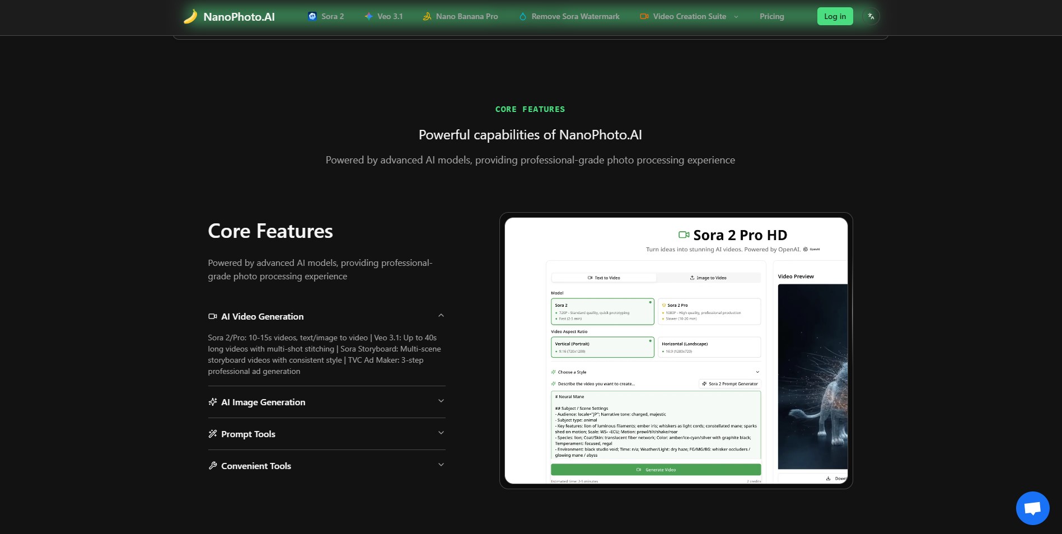Viewport: 1062px width, 534px height.
Task: Click the Sora 2 nav icon
Action: (x=312, y=16)
